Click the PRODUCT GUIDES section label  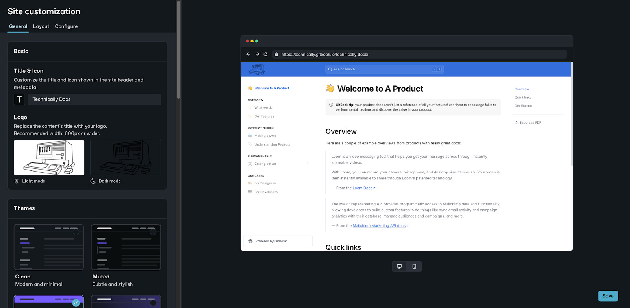click(x=261, y=129)
